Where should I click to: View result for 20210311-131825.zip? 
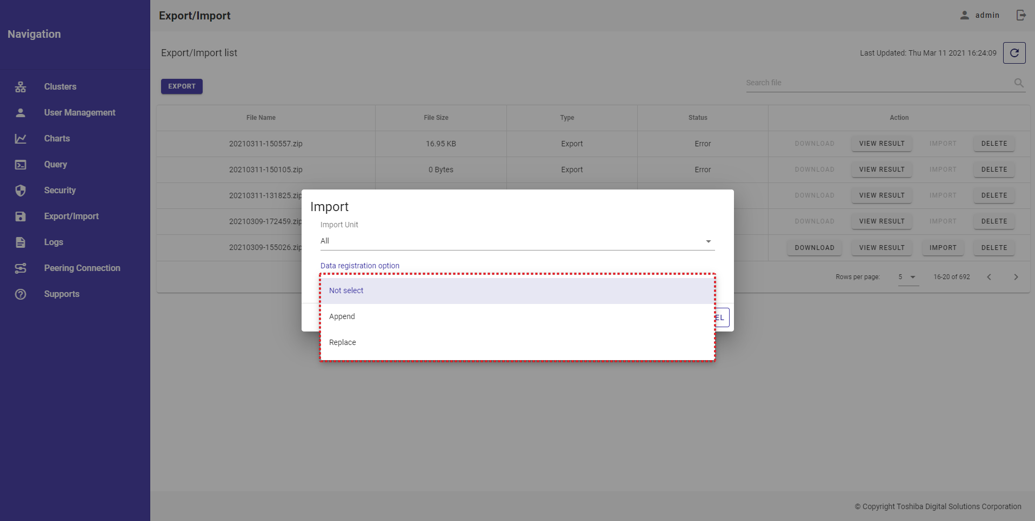pyautogui.click(x=882, y=195)
